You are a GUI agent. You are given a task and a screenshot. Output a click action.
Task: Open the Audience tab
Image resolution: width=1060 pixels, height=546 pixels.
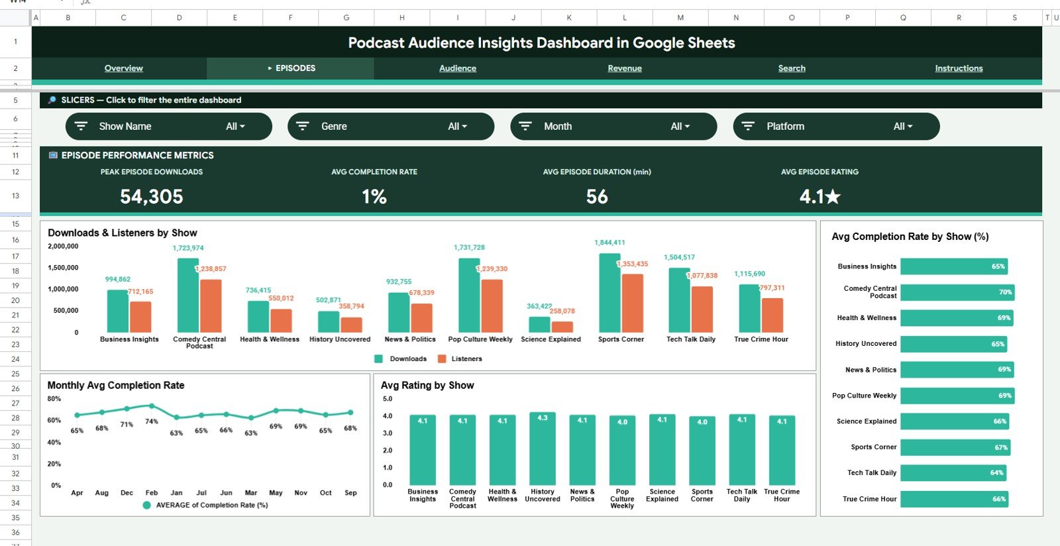click(x=458, y=68)
